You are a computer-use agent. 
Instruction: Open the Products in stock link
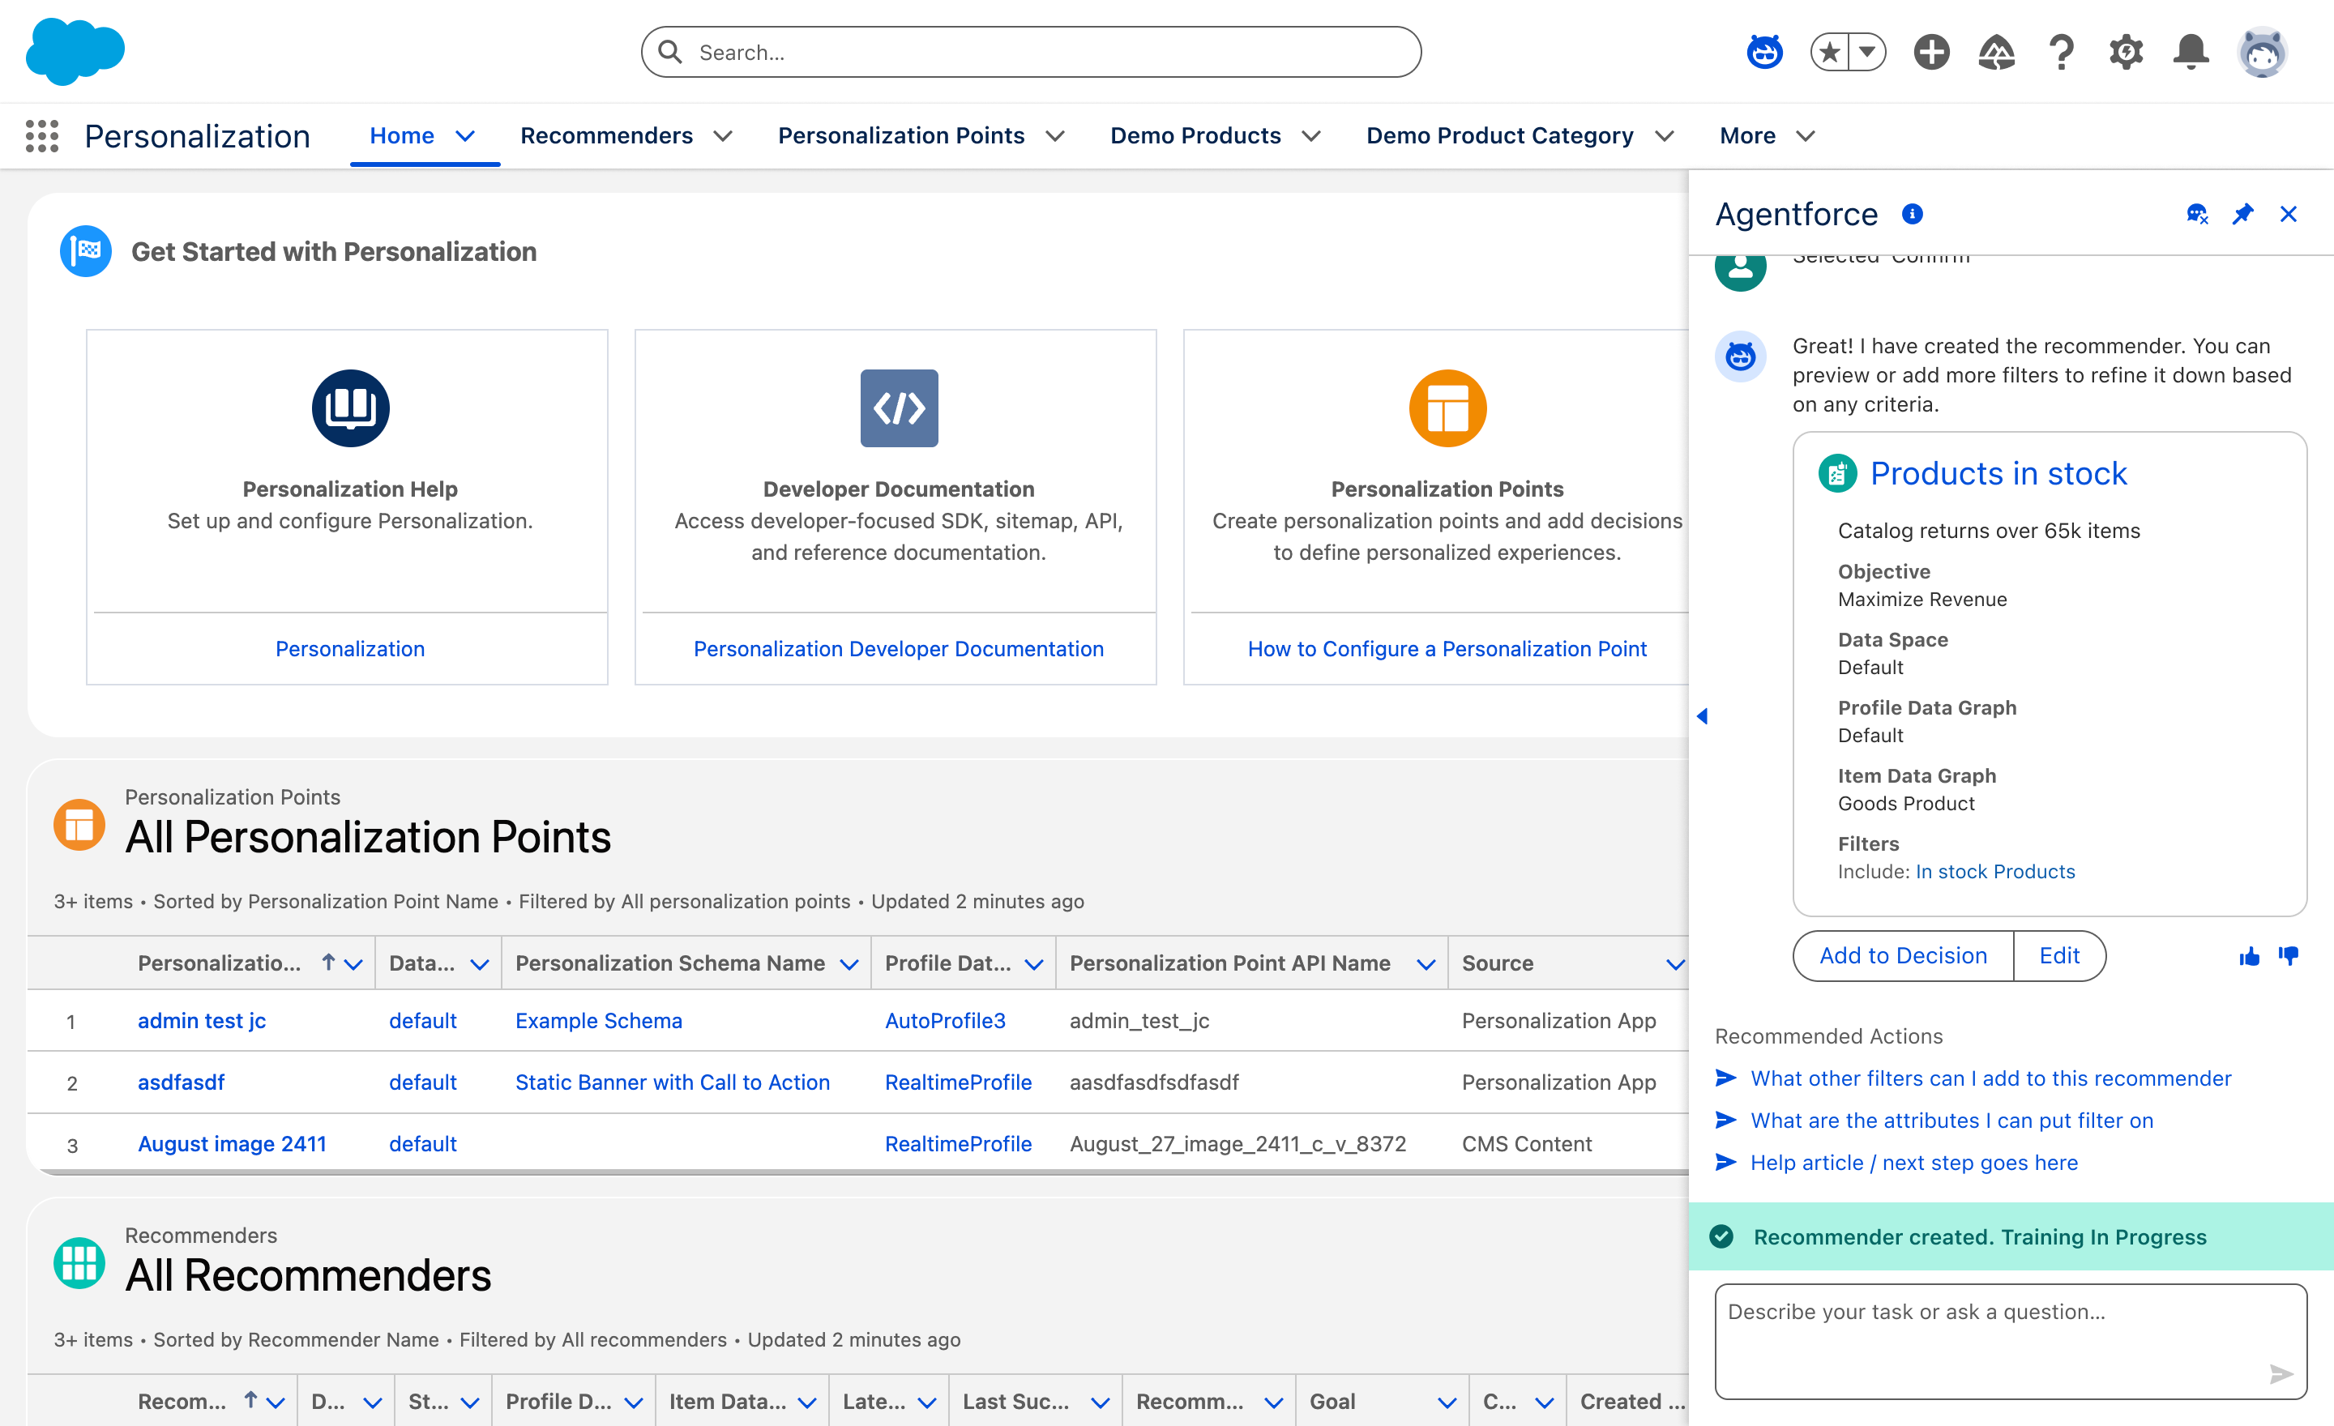[1998, 473]
